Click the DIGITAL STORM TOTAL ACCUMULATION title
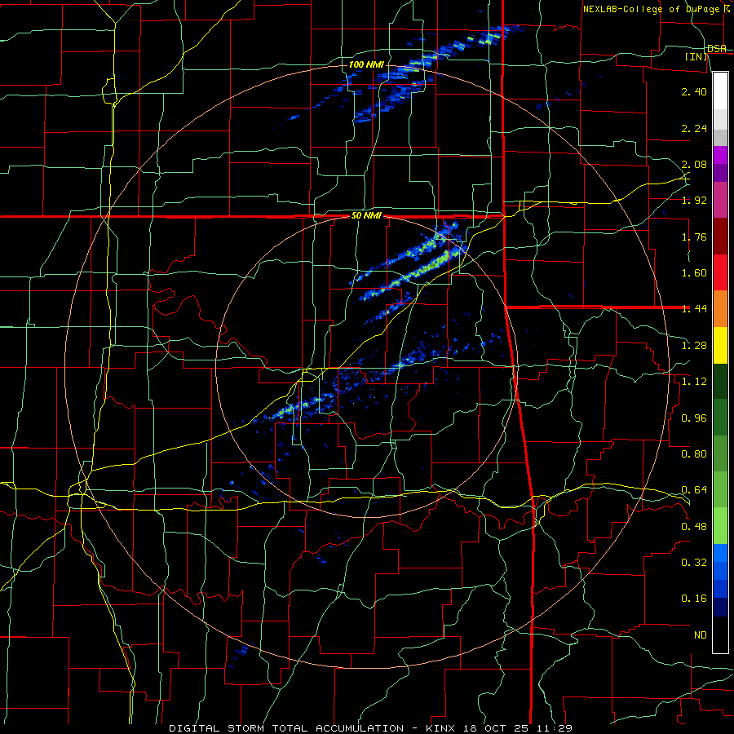This screenshot has height=734, width=734. pyautogui.click(x=286, y=728)
